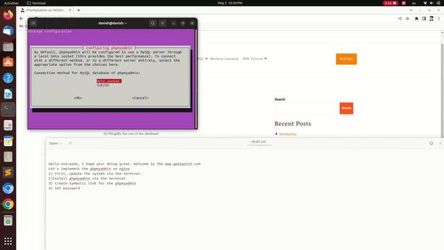Screen dimensions: 444x250
Task: Select the TCP/IP connection option
Action: [x=103, y=85]
